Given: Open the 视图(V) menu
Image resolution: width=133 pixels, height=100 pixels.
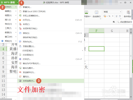Looking at the screenshot, I should tap(9, 15).
